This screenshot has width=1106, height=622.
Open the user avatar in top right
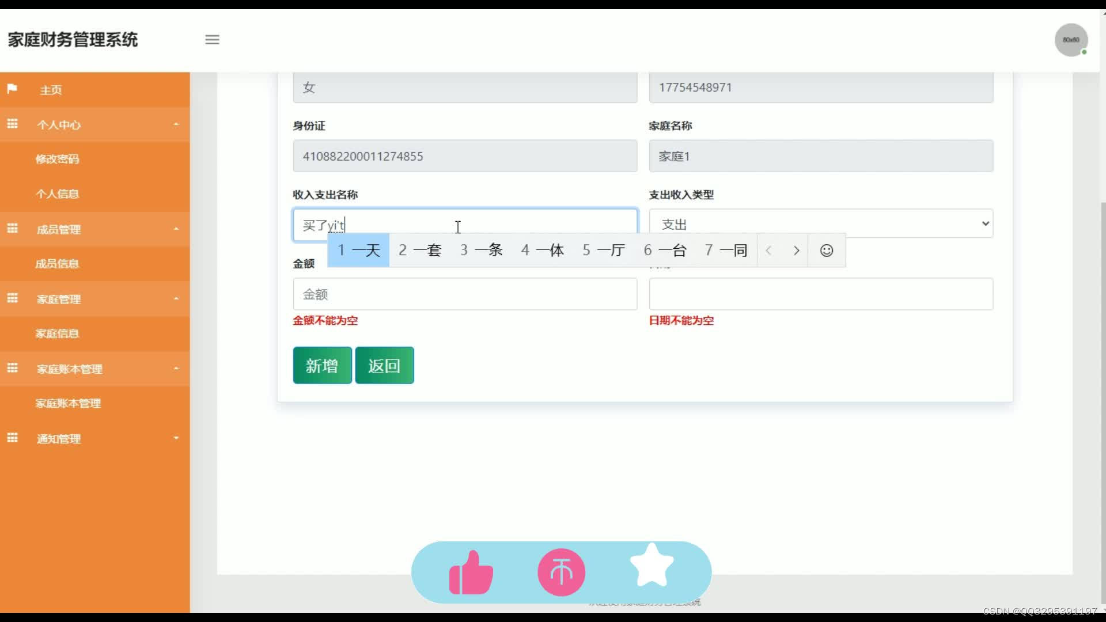point(1071,40)
